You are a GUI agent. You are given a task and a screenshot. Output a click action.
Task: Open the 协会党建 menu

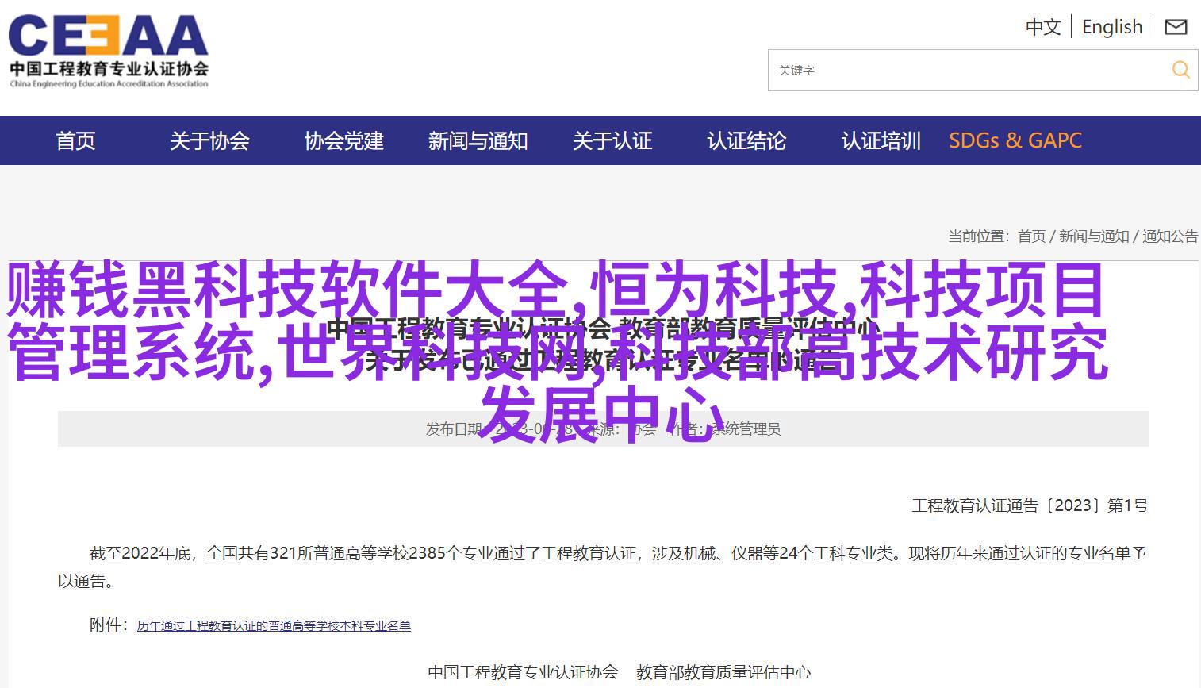tap(343, 140)
